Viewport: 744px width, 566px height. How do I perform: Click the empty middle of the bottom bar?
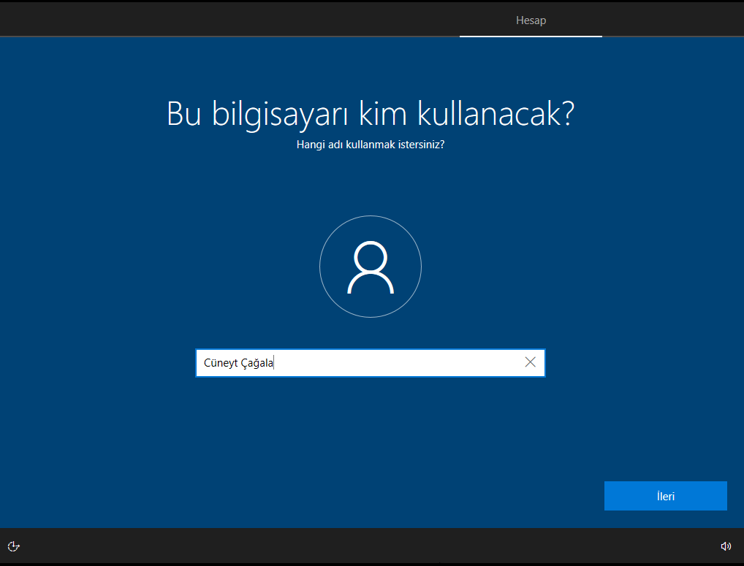(371, 546)
